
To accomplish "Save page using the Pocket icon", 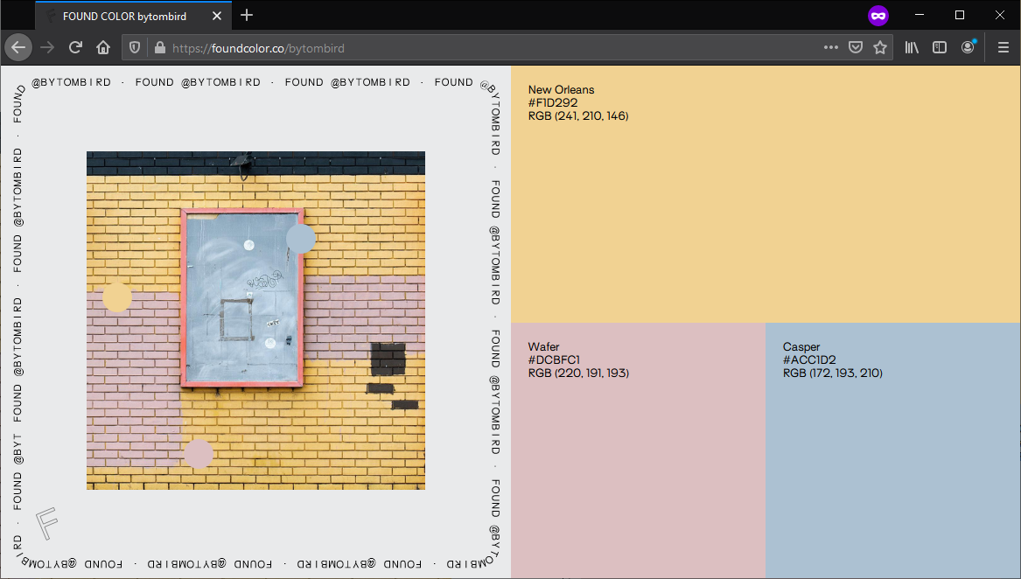I will tap(856, 48).
